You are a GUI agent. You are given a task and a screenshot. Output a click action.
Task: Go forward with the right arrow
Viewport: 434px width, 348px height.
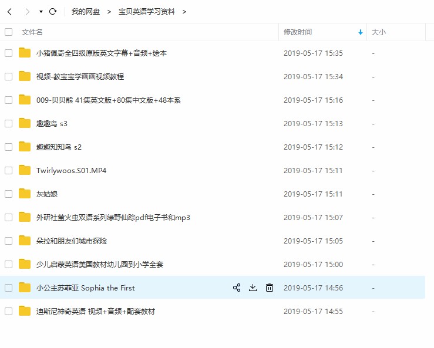point(27,12)
